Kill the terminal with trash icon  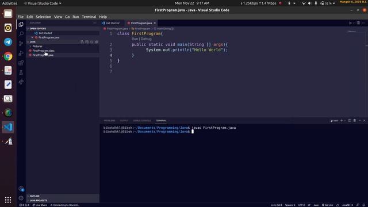point(355,121)
